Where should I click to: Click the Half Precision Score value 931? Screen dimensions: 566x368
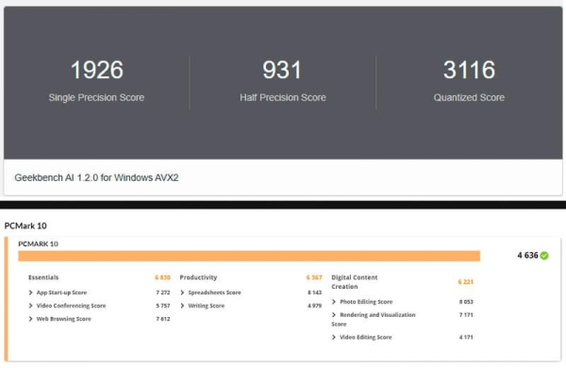click(x=282, y=70)
